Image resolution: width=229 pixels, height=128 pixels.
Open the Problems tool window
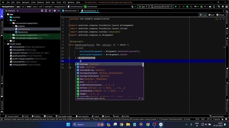pos(36,116)
